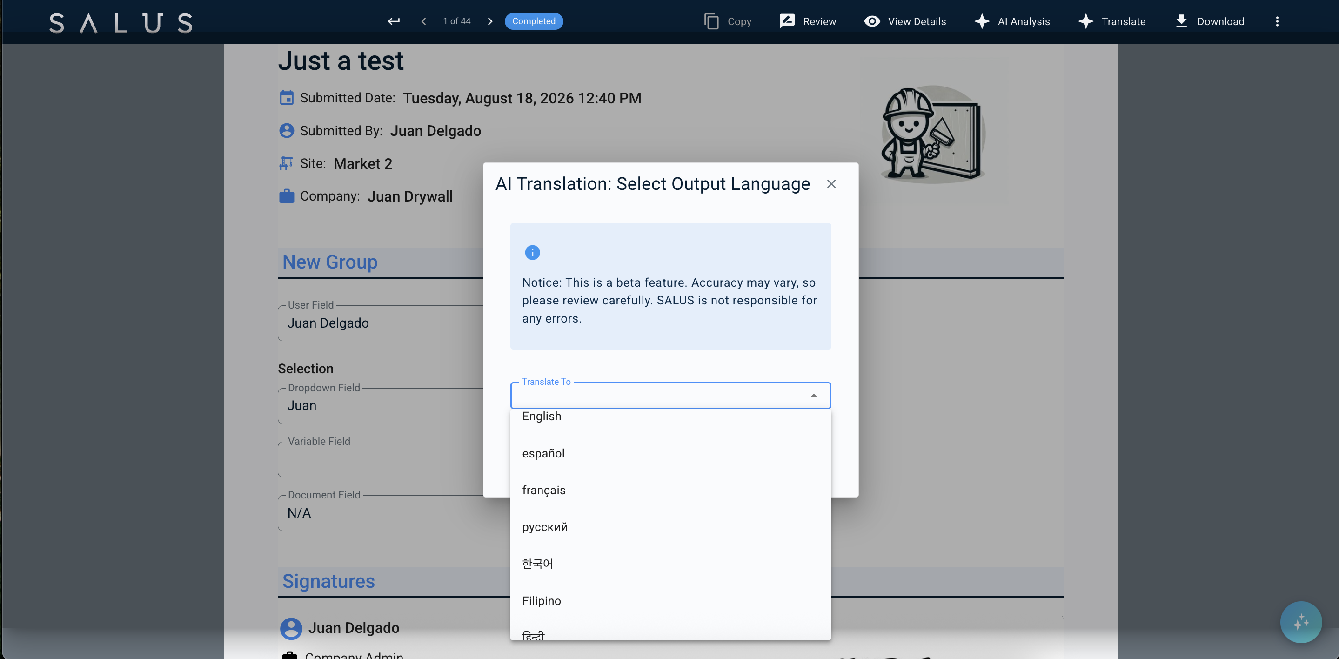Screen dimensions: 1339x659
Task: Click the person icon beside Submitted By
Action: pyautogui.click(x=287, y=131)
